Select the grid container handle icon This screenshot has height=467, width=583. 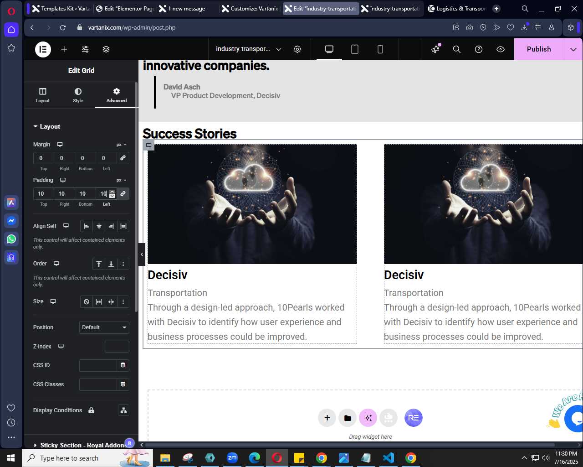tap(148, 145)
